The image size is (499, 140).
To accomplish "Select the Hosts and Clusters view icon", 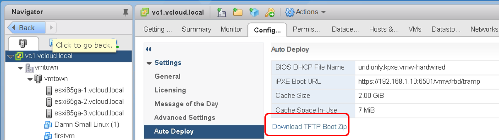I will [23, 44].
